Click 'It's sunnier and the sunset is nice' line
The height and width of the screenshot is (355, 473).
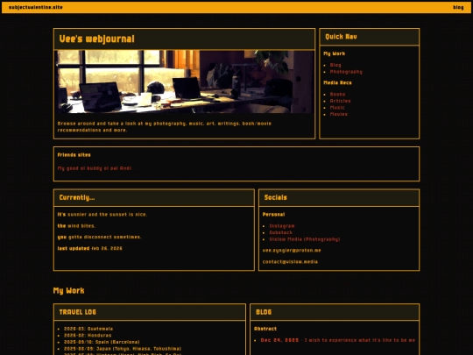click(x=102, y=215)
